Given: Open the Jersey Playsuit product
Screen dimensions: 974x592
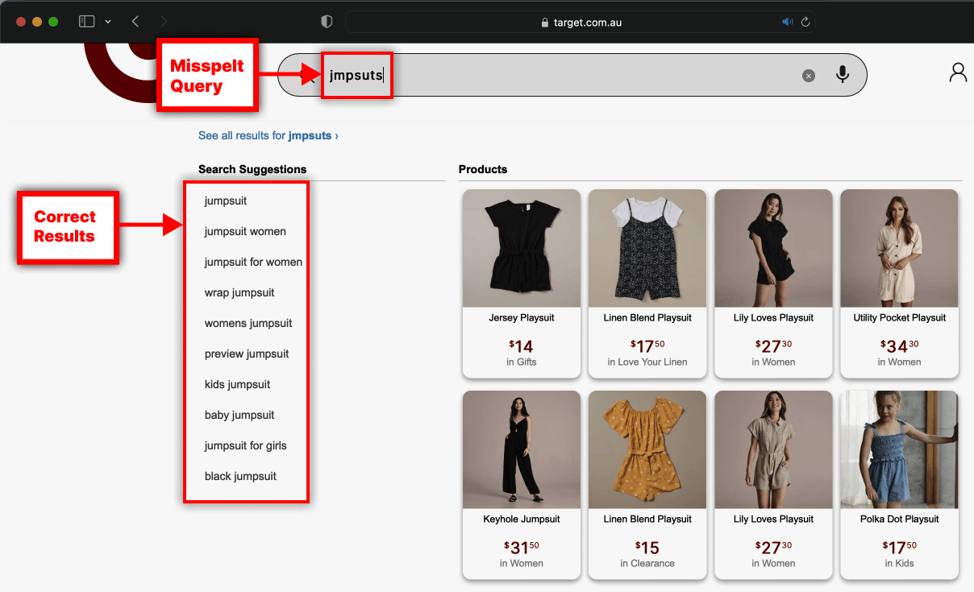Looking at the screenshot, I should (521, 284).
